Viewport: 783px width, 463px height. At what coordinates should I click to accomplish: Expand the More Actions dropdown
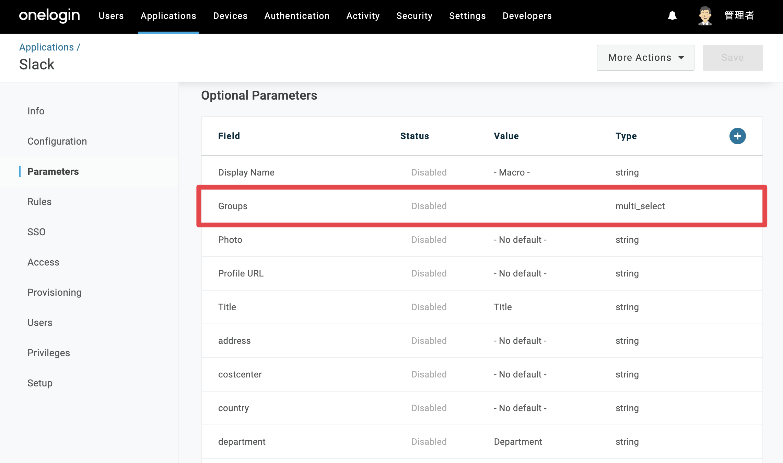coord(645,58)
